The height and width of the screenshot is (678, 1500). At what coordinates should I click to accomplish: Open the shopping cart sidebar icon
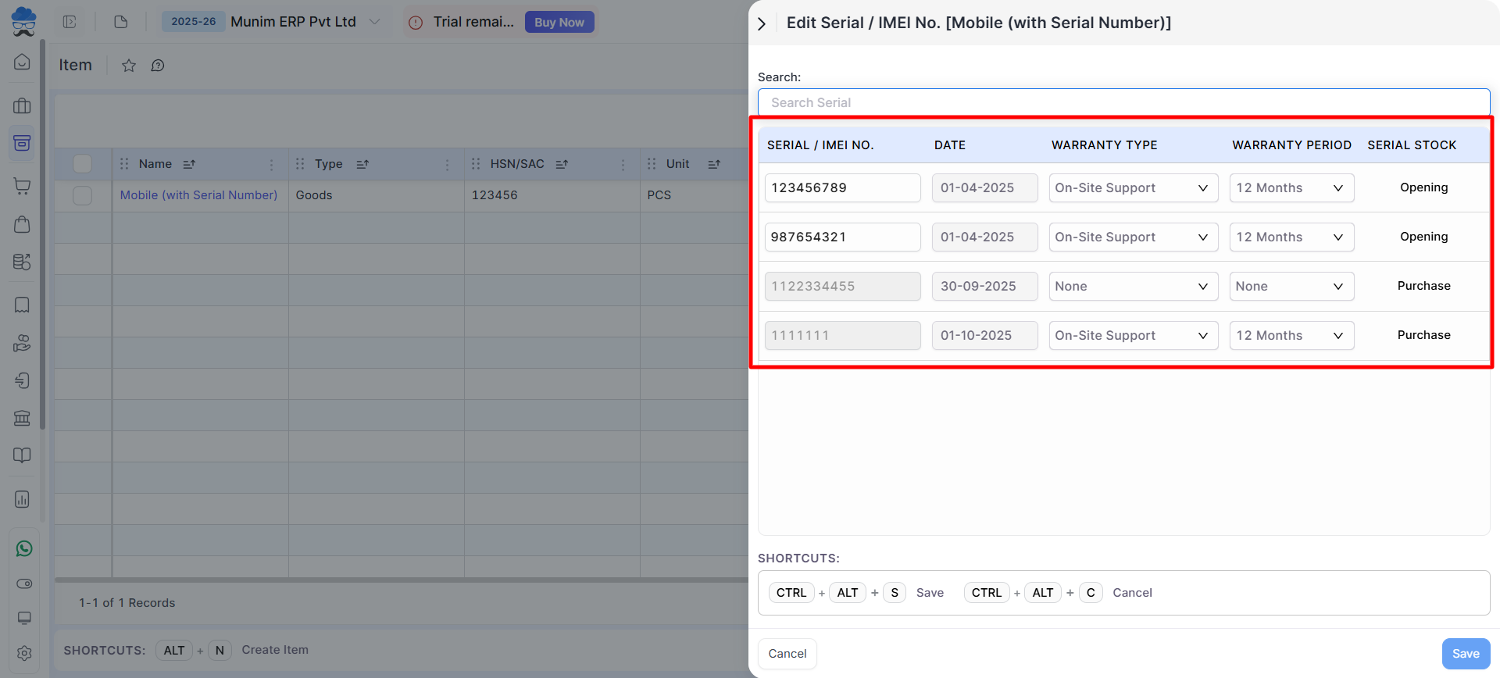pos(23,186)
